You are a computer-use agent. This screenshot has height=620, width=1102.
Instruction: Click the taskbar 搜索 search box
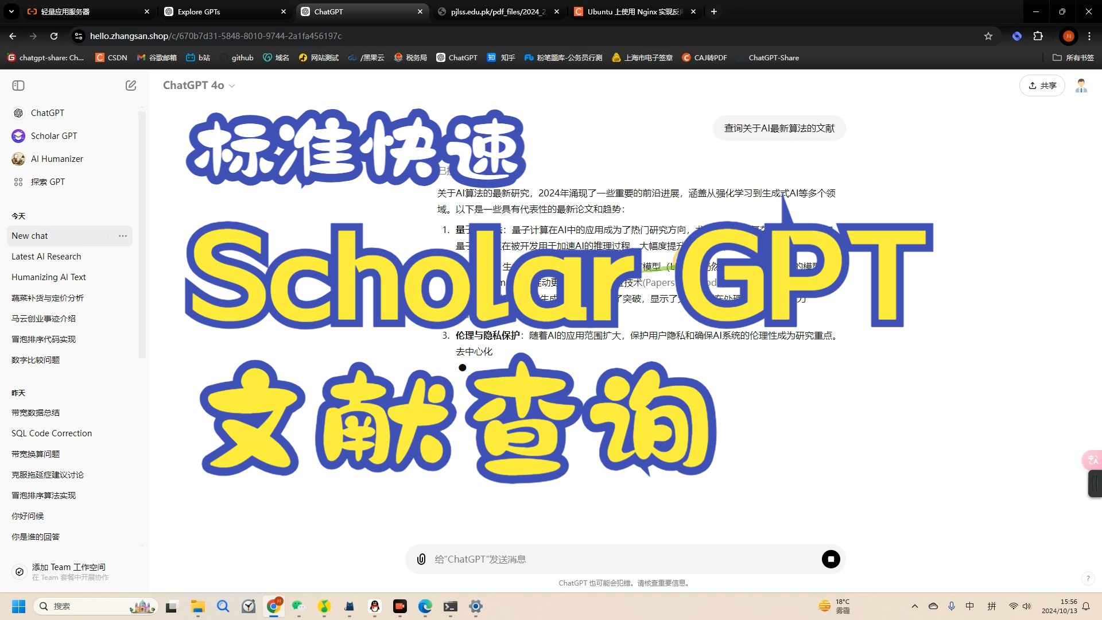(x=95, y=606)
